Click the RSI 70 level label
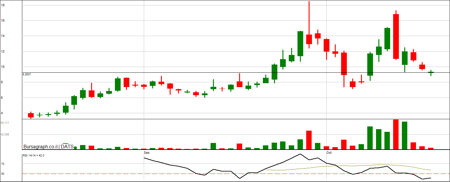450x182 pixels. click(x=2, y=164)
